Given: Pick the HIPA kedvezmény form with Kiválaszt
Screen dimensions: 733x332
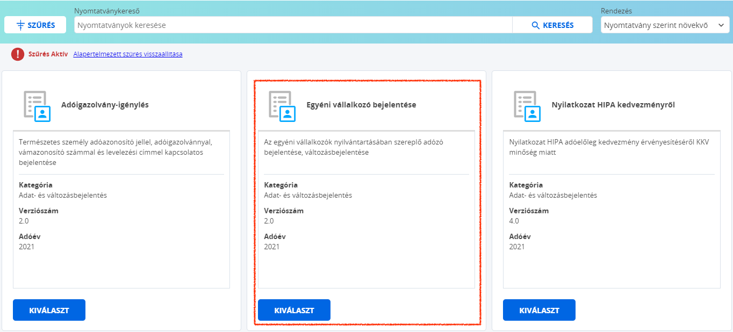Looking at the screenshot, I should tap(539, 310).
